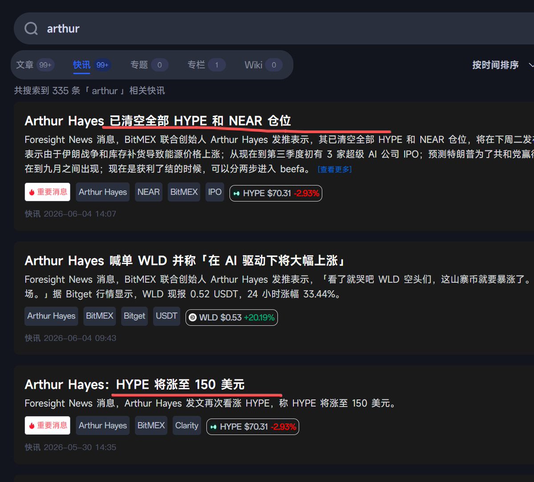Open the 专题 tab
Image resolution: width=534 pixels, height=482 pixels.
pos(149,65)
